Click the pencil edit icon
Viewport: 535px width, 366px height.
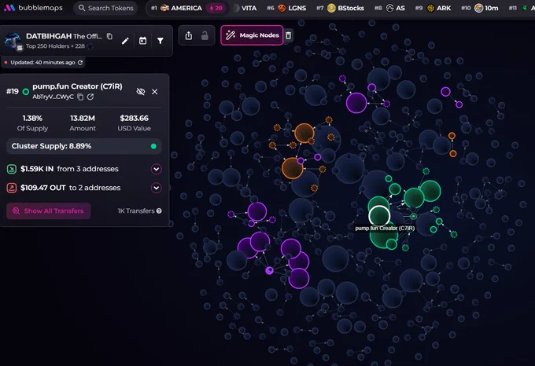click(x=125, y=41)
